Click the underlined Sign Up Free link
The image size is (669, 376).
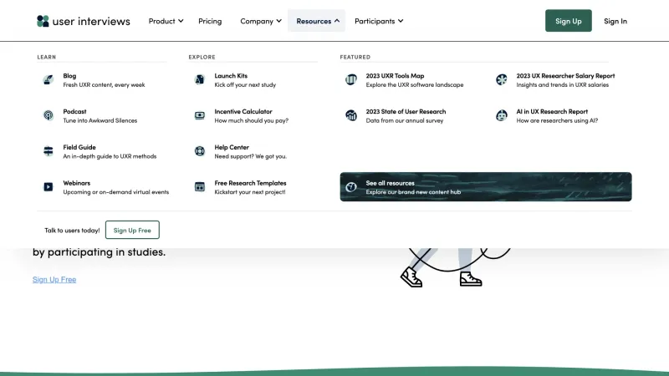click(x=54, y=280)
